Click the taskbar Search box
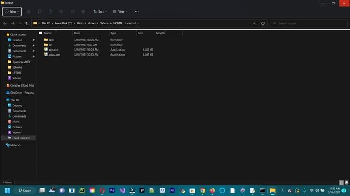 25,191
